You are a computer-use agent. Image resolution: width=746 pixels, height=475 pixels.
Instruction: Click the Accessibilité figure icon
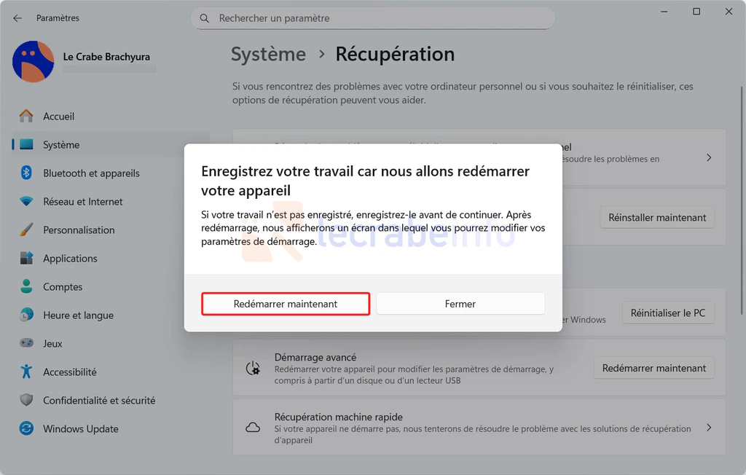[x=27, y=372]
